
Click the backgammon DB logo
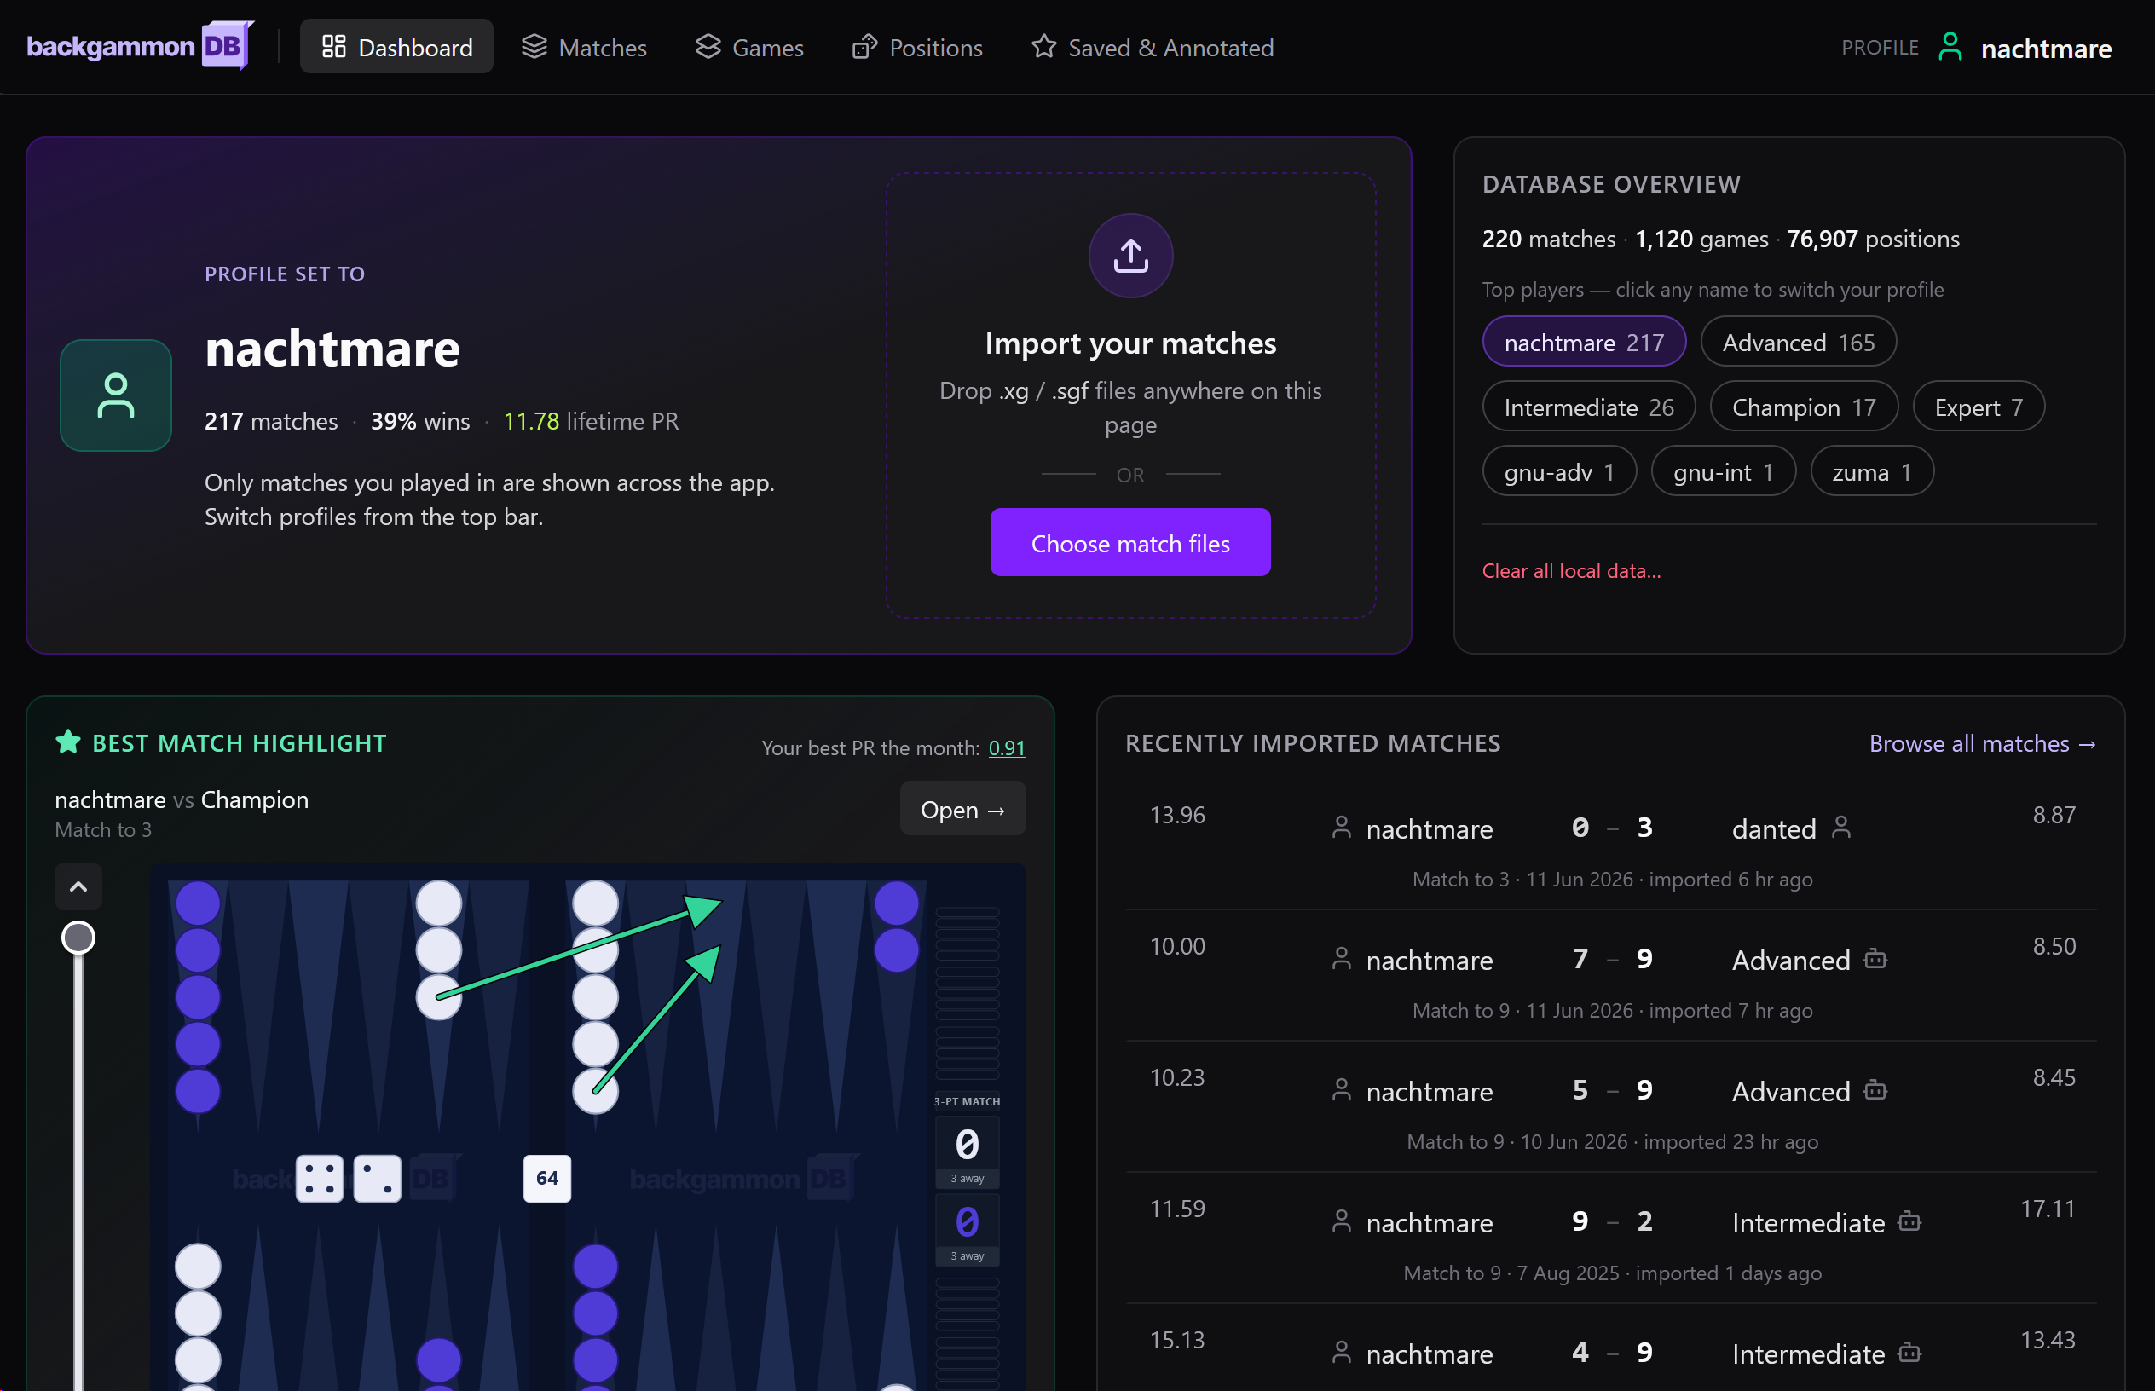140,46
